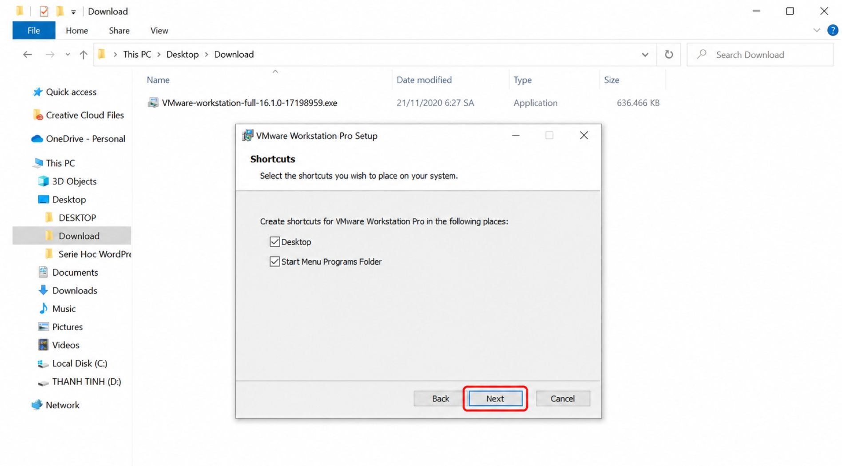
Task: Click Desktop in the address bar breadcrumb
Action: [x=183, y=54]
